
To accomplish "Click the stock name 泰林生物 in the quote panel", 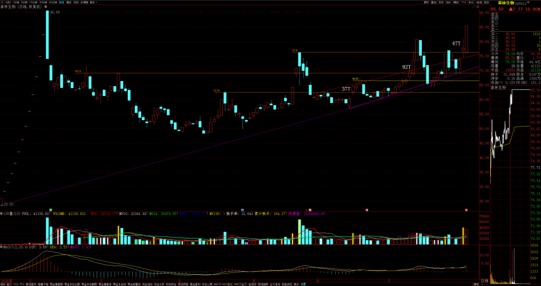I will (506, 3).
